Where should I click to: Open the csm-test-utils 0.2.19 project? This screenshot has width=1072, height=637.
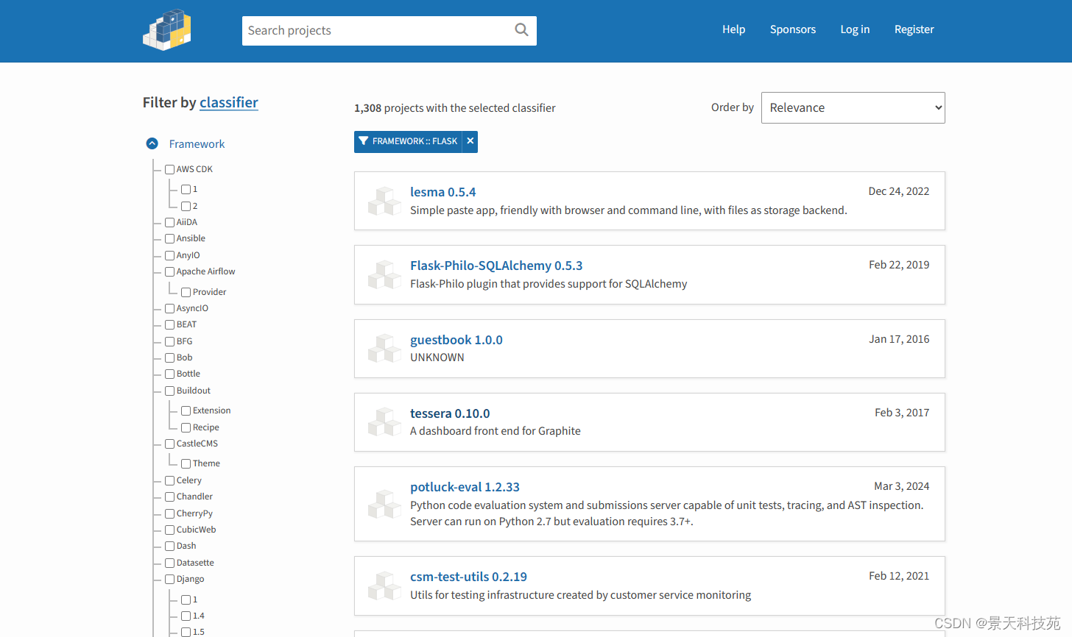coord(468,577)
